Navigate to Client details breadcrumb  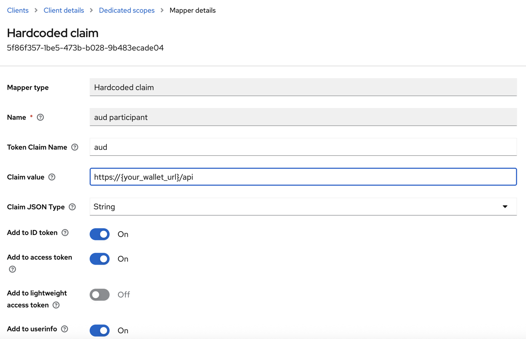(64, 10)
